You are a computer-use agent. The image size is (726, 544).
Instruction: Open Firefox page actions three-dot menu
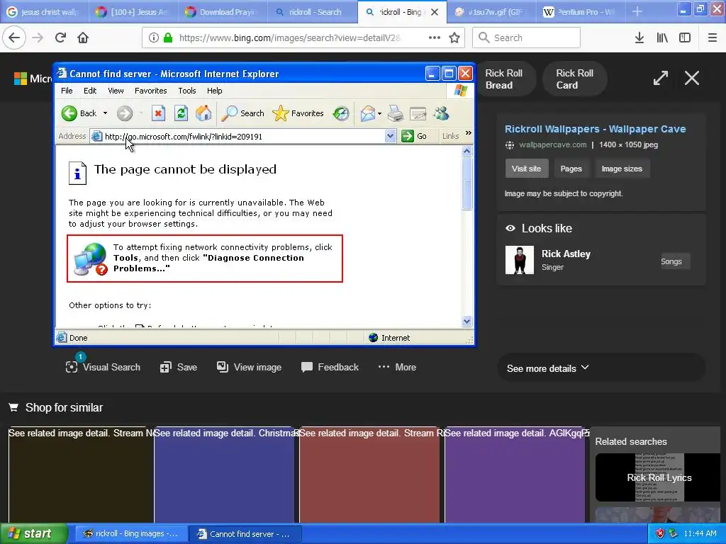pos(435,38)
